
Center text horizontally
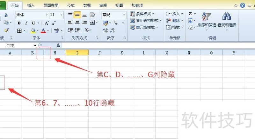tap(77, 22)
